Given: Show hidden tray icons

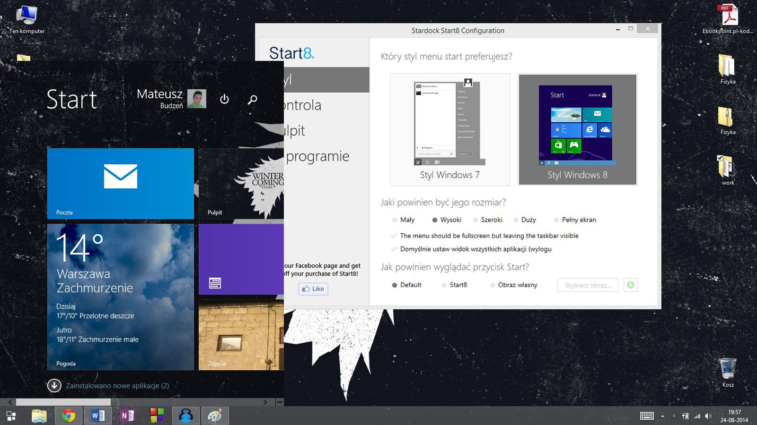Looking at the screenshot, I should click(x=662, y=416).
